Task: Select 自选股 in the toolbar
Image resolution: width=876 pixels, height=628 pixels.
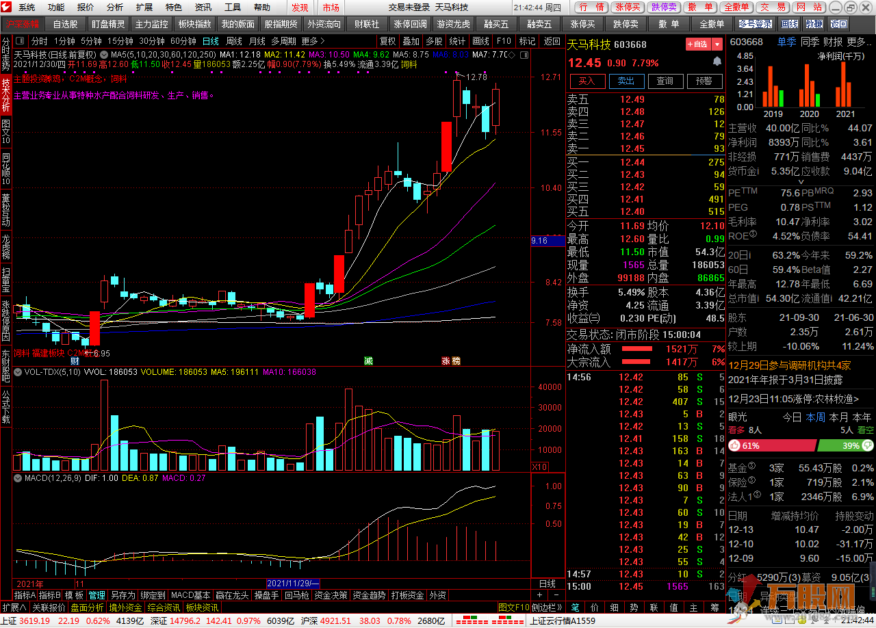Action: tap(66, 24)
